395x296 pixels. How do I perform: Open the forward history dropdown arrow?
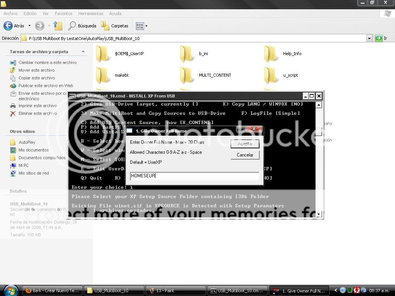[49, 26]
